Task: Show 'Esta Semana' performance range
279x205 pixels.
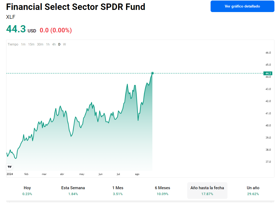Action: 73,191
